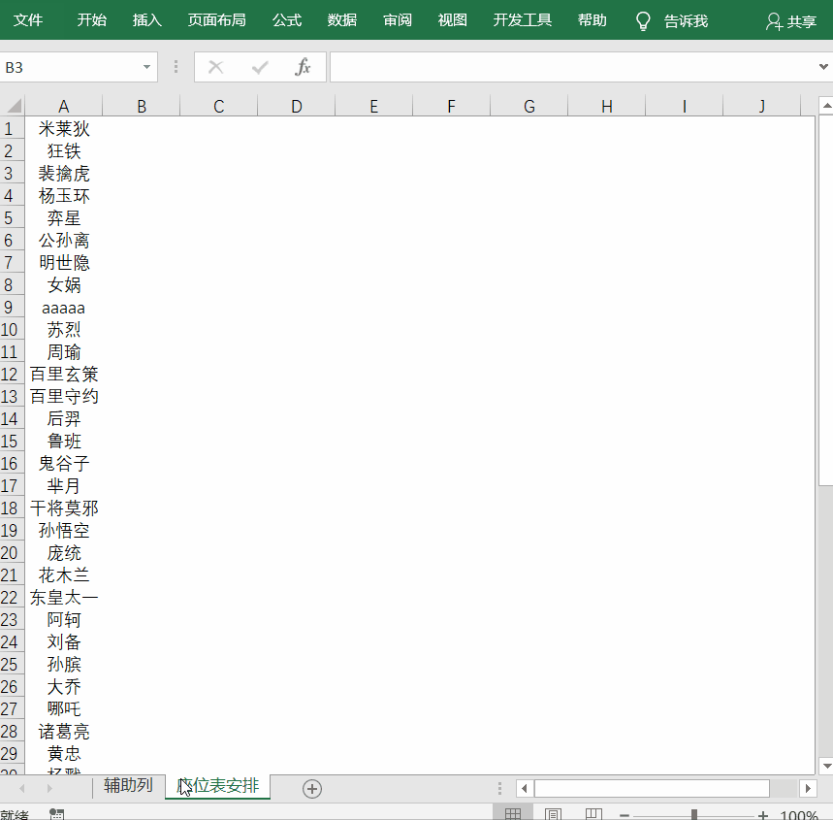The image size is (833, 820).
Task: Click inside the formula bar input
Action: [573, 67]
